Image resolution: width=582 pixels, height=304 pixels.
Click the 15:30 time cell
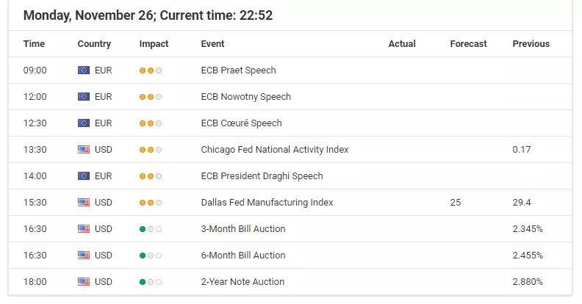coord(35,203)
